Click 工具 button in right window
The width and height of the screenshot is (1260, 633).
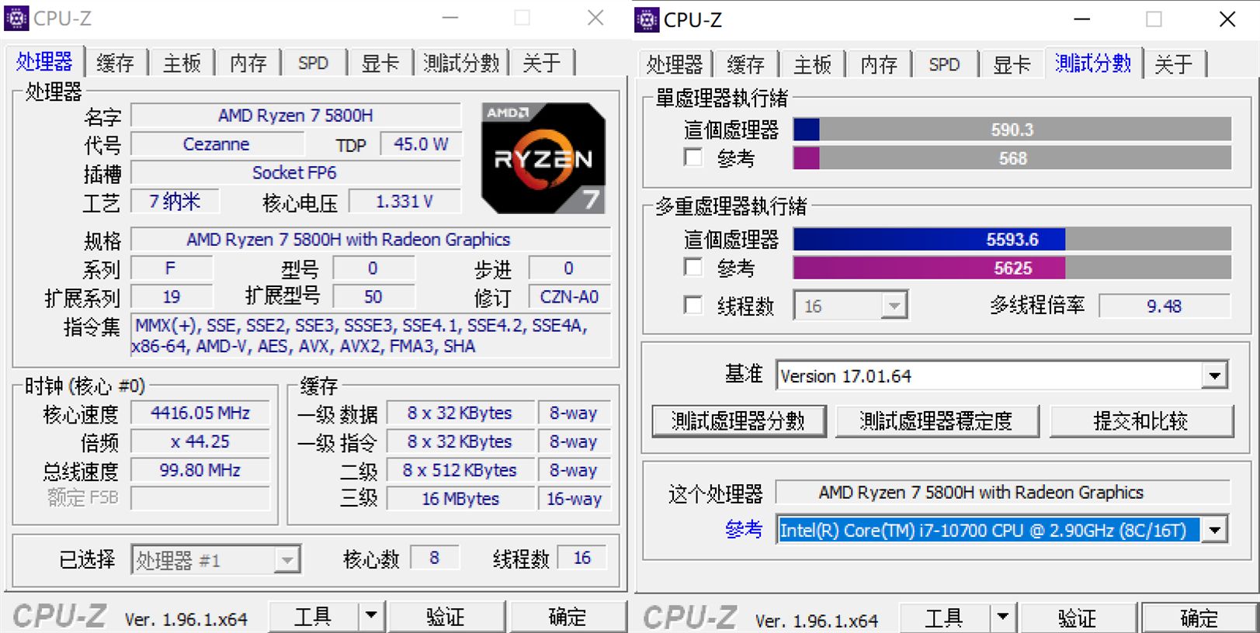945,617
